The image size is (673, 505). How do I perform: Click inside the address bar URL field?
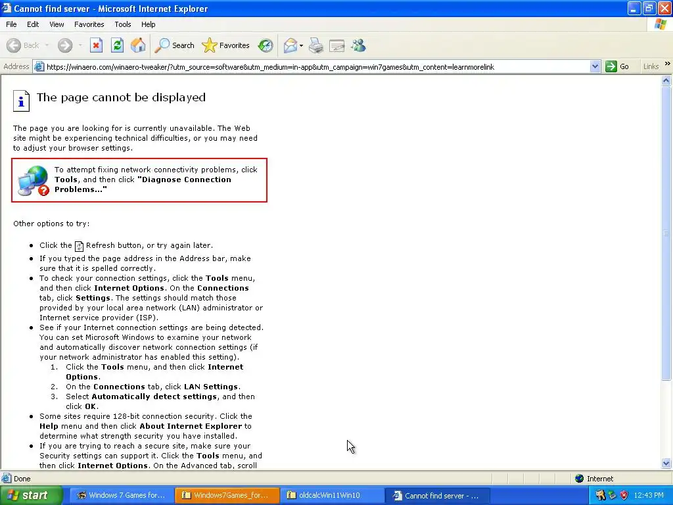pos(317,66)
